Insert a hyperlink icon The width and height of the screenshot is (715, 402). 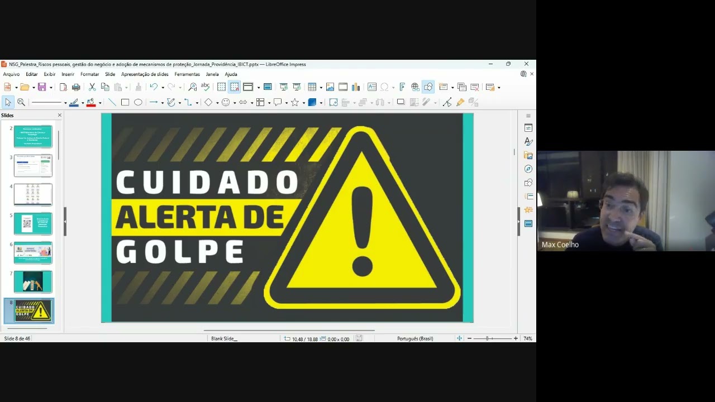pos(415,87)
